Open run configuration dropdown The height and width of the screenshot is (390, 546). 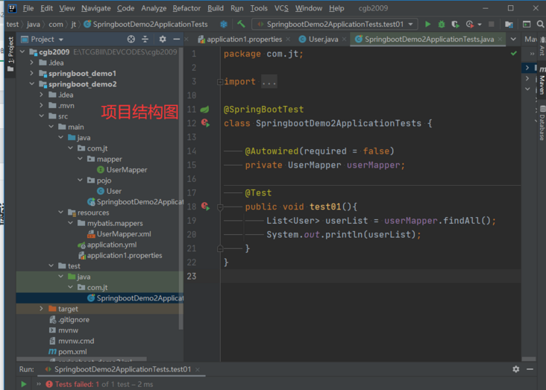411,24
